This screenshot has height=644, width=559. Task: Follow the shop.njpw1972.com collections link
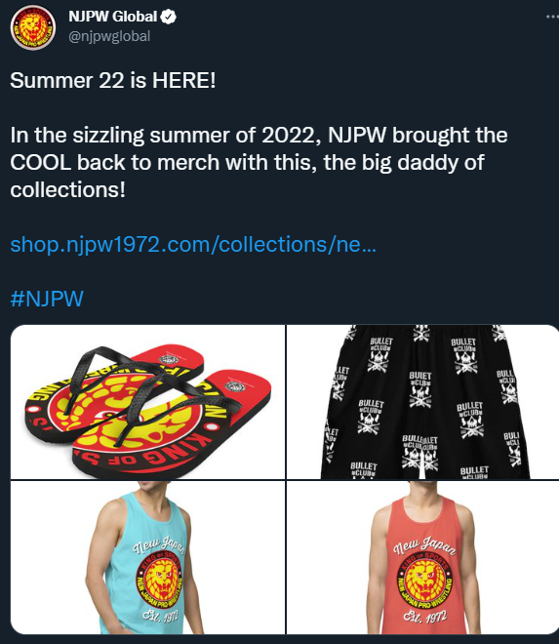click(193, 244)
